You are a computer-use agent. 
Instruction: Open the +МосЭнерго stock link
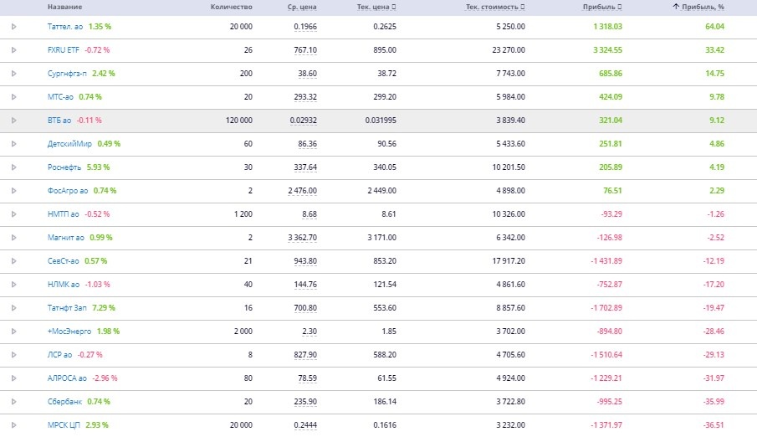click(70, 332)
